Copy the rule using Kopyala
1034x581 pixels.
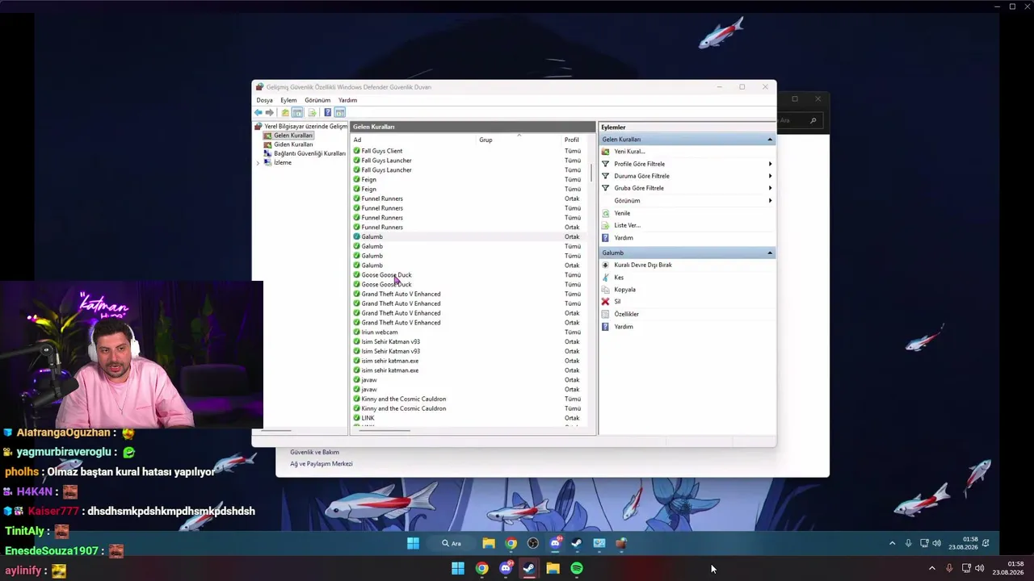[624, 290]
